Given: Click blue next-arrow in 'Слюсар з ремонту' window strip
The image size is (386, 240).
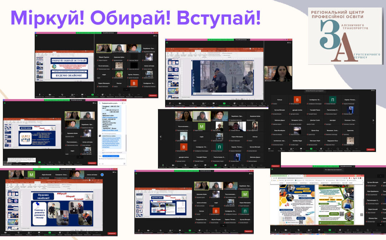Looking at the screenshot, I should [102, 175].
